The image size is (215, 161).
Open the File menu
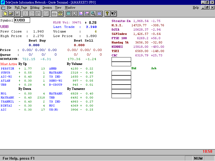[9, 8]
